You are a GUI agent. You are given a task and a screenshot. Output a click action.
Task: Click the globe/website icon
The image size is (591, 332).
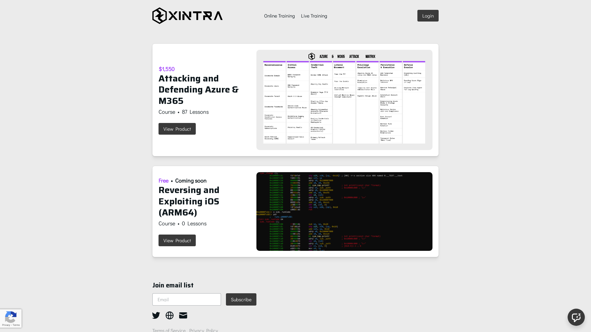pos(170,315)
